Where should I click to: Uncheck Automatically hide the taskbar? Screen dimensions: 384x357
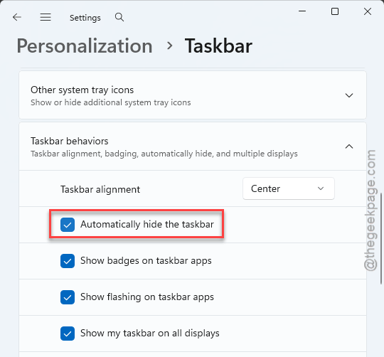point(68,225)
